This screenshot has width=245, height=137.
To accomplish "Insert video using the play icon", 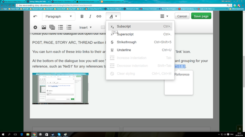I will coord(35,27).
